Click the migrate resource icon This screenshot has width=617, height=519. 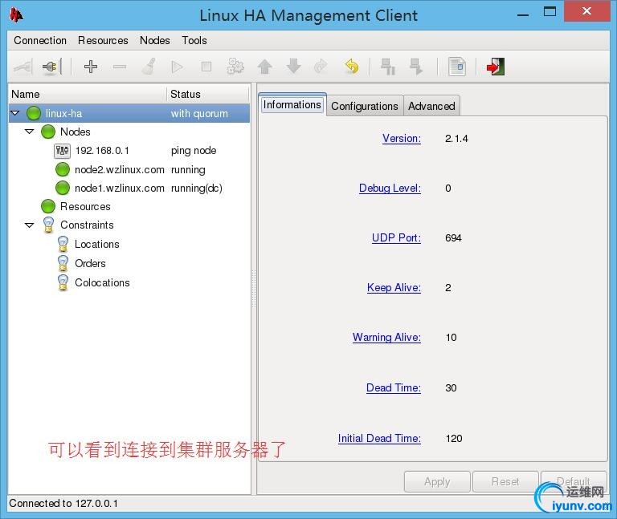coord(321,67)
